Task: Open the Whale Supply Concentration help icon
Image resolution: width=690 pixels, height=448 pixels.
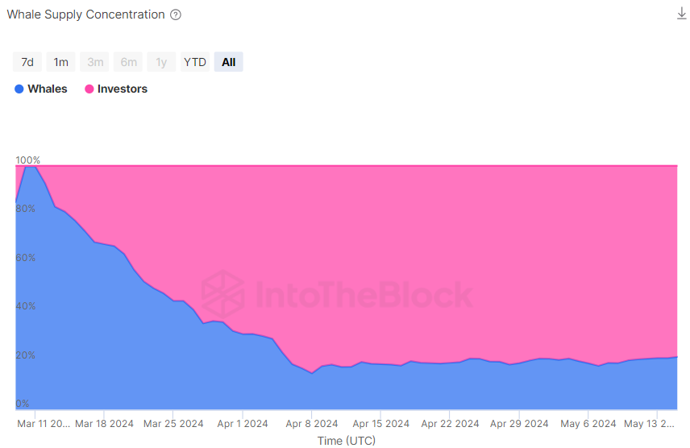Action: (x=176, y=15)
